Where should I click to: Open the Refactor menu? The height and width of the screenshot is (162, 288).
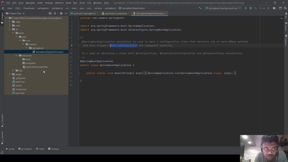coord(59,3)
